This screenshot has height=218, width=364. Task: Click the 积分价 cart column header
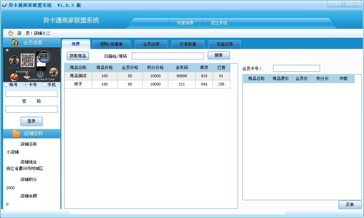coord(322,79)
